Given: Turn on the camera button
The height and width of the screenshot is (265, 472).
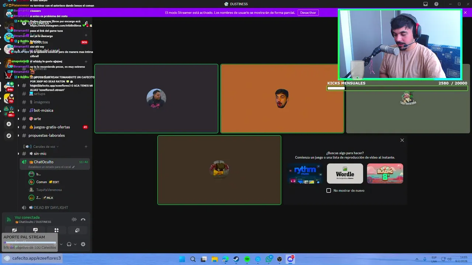Looking at the screenshot, I should click(14, 230).
